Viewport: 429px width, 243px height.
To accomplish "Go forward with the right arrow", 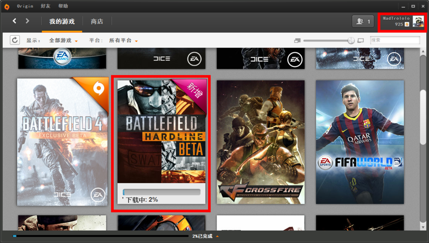I will [27, 21].
